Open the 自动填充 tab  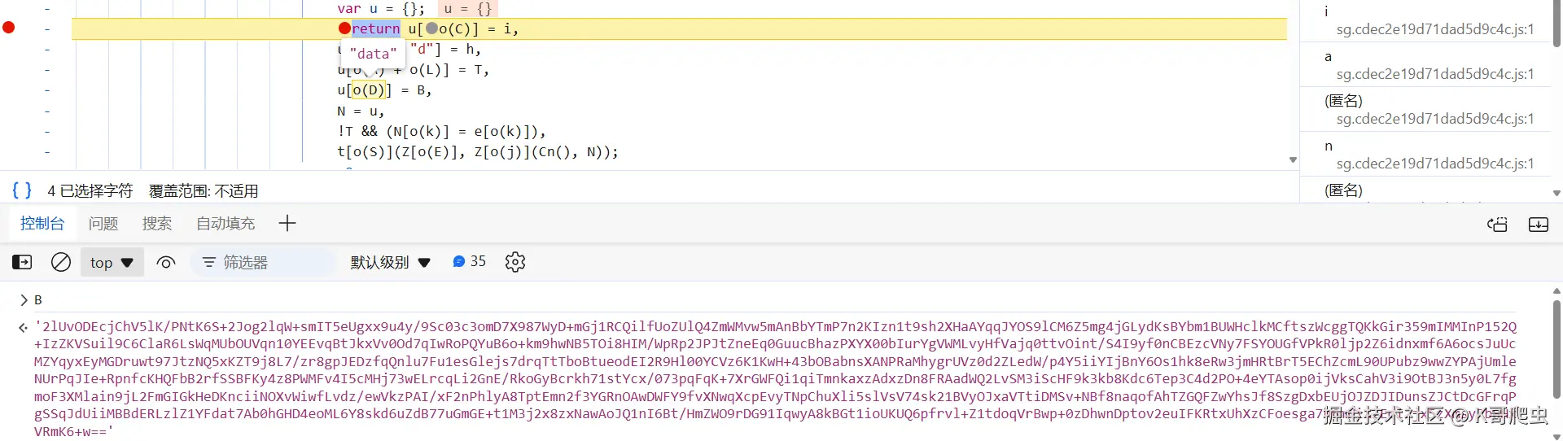225,223
